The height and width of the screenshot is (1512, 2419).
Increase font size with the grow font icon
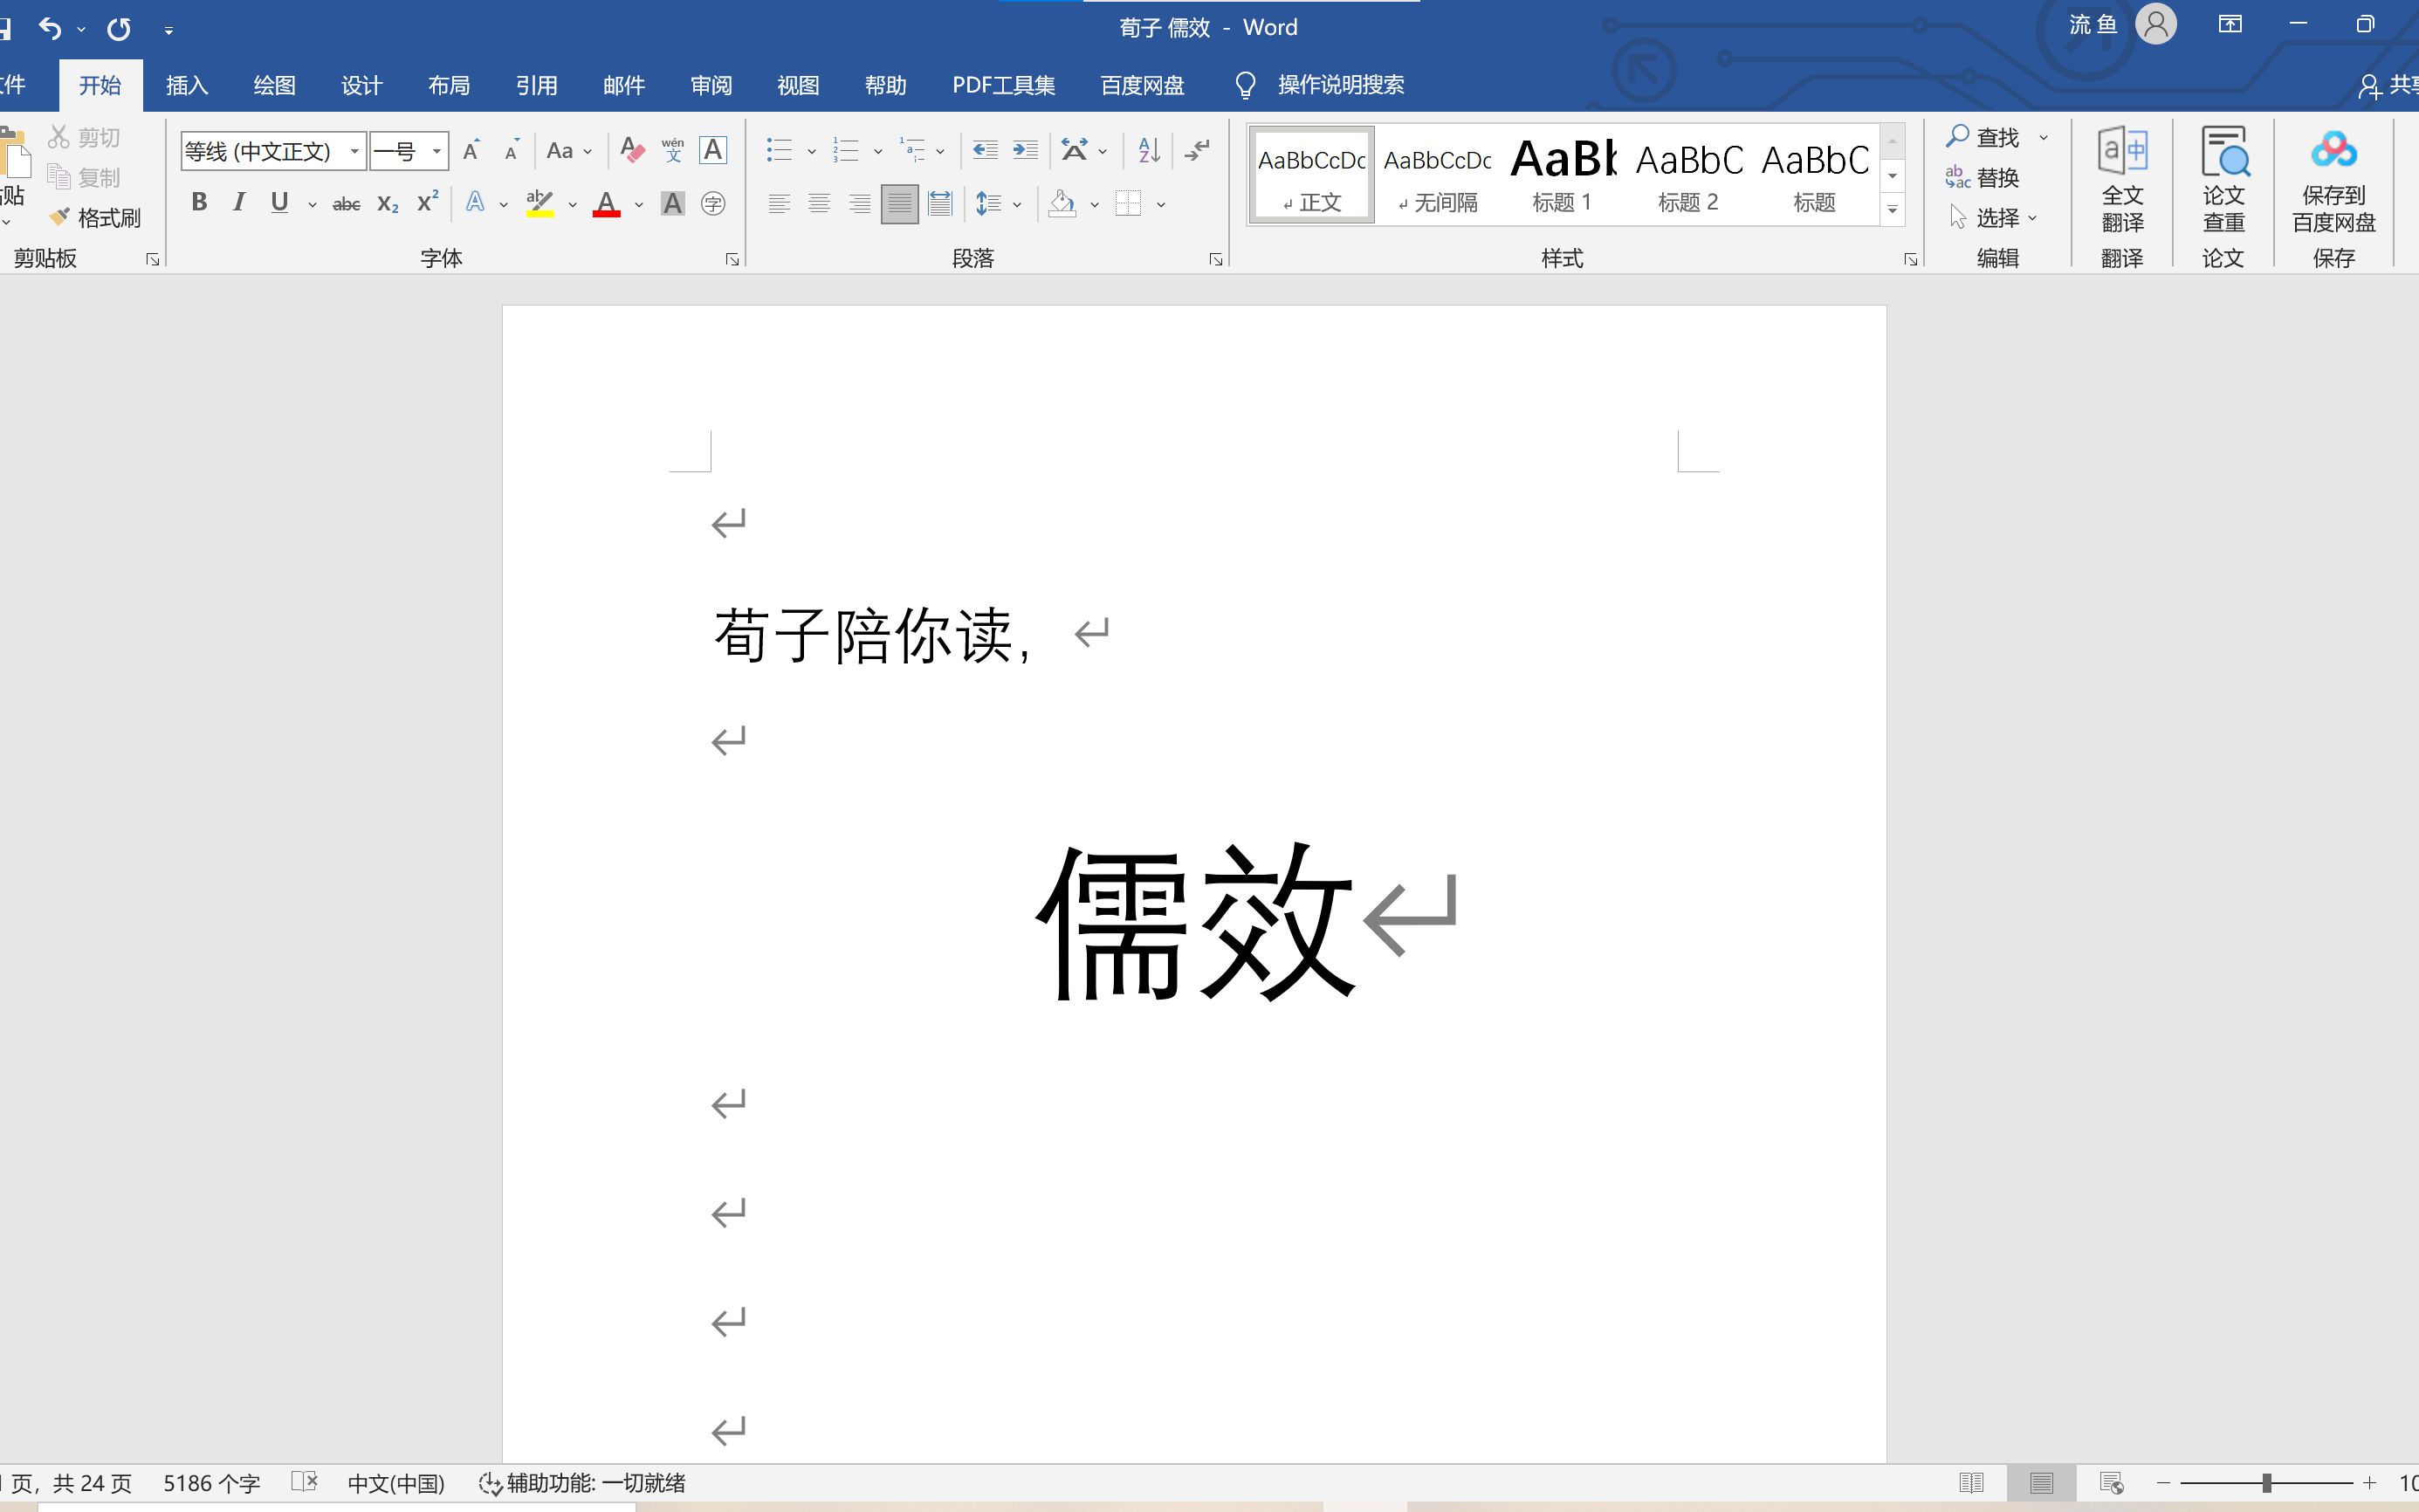click(x=471, y=150)
